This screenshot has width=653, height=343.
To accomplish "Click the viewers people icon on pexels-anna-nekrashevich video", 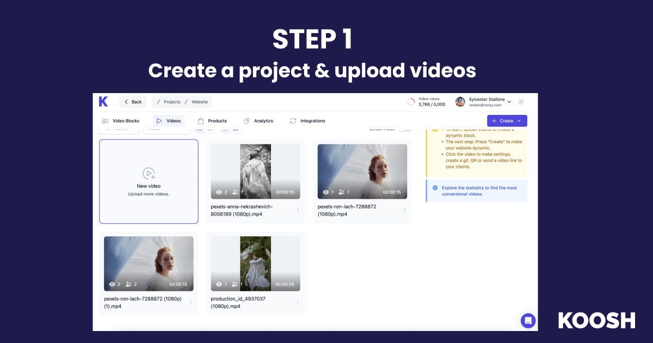I will [235, 192].
